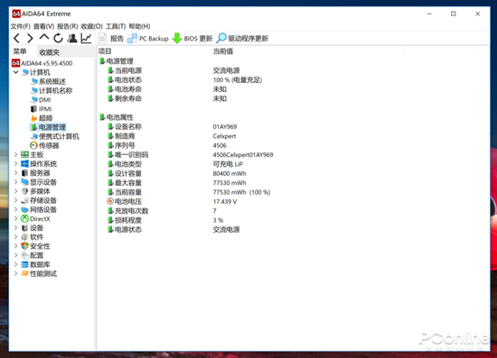Select 超频 flame item in the tree
The width and height of the screenshot is (497, 358).
coord(42,118)
